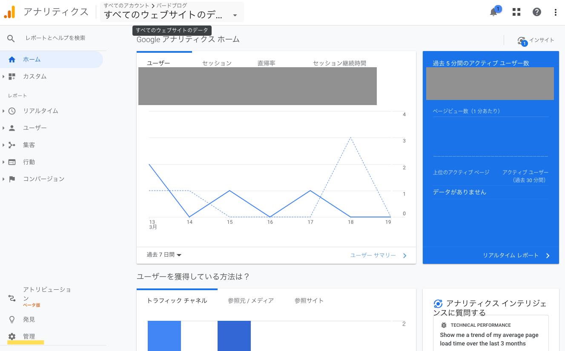Click the ユーザー person icon
Screen dimensions: 565x351
[12, 128]
